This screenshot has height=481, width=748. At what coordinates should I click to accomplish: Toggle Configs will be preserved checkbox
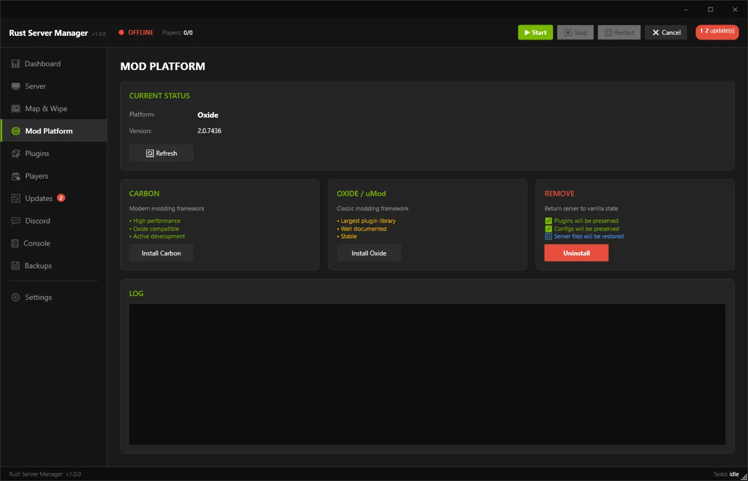548,229
